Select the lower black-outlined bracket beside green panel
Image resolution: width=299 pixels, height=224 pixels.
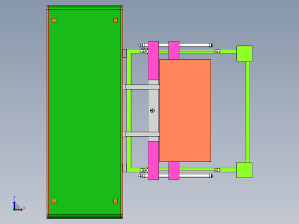click(125, 168)
